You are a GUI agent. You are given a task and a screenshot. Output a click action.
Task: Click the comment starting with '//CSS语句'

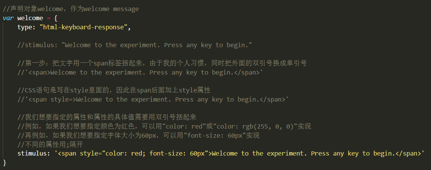114,90
